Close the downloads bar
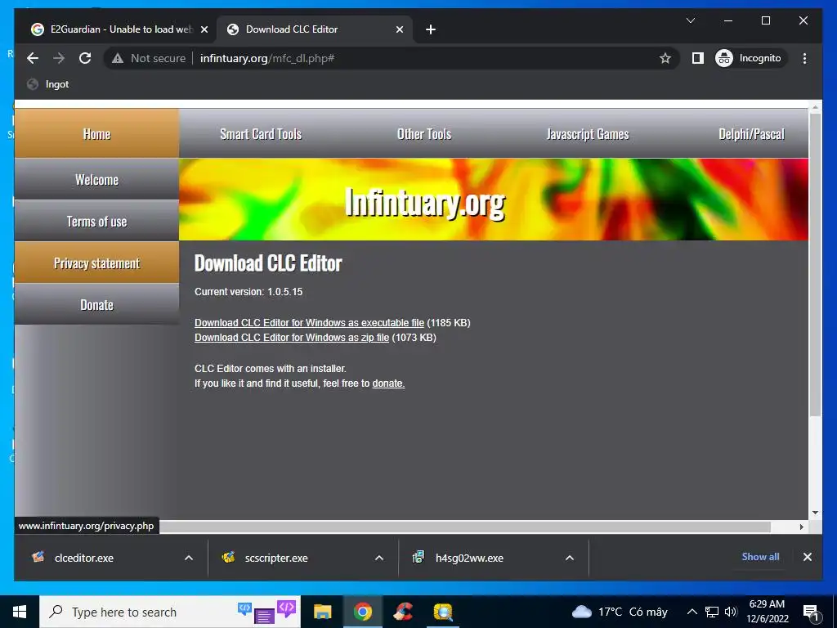 [x=807, y=557]
